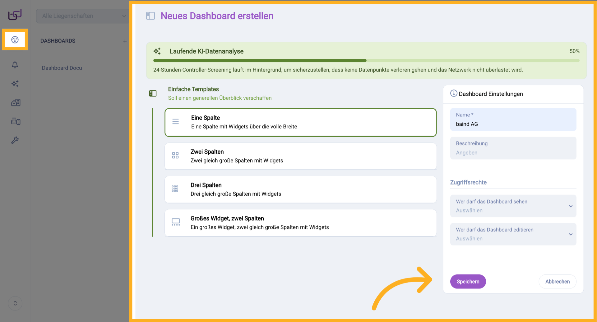The image size is (597, 322).
Task: Click the plus icon next to DASHBOARDS
Action: click(x=125, y=41)
